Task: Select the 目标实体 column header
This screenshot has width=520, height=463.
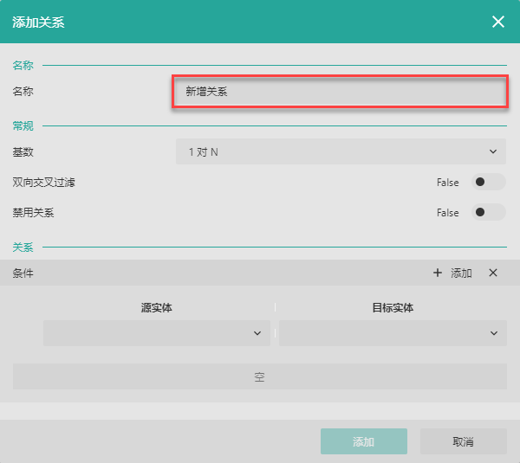Action: click(393, 307)
